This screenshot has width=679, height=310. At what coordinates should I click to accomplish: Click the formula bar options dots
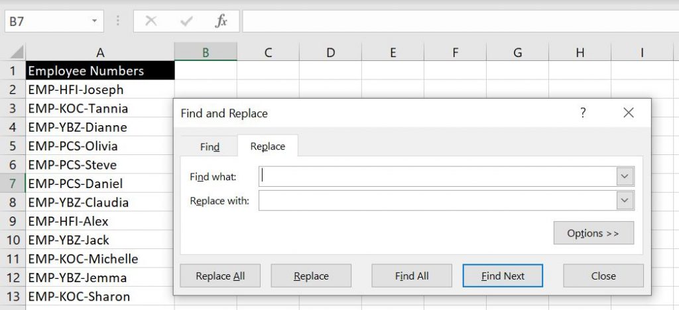118,21
